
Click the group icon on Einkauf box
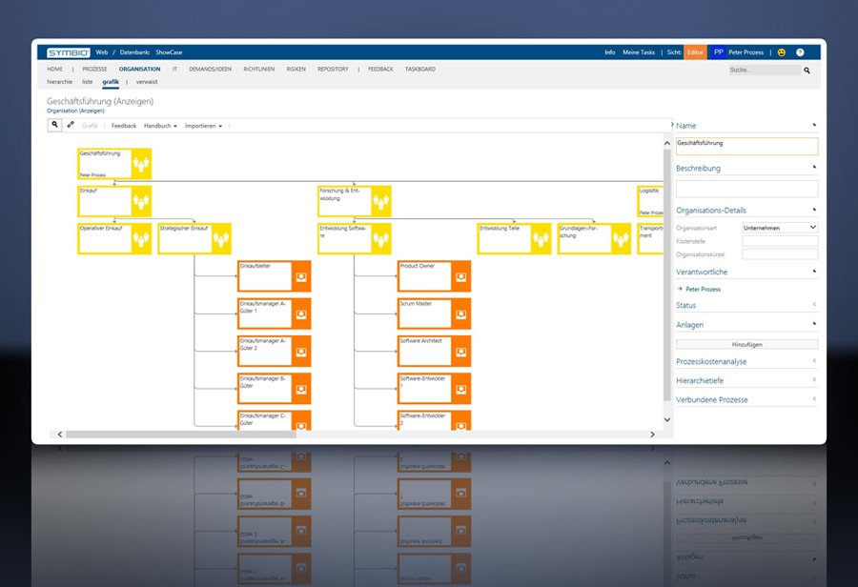tap(141, 201)
